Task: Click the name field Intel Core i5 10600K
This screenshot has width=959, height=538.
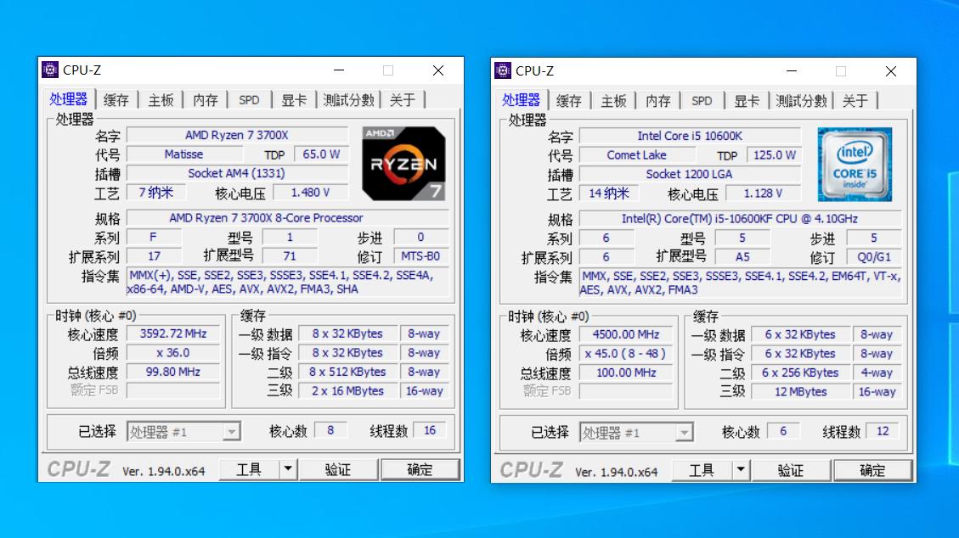Action: (x=690, y=136)
